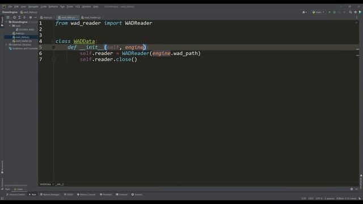Hide the Run panel with minus icon
The width and height of the screenshot is (363, 204).
(357, 189)
